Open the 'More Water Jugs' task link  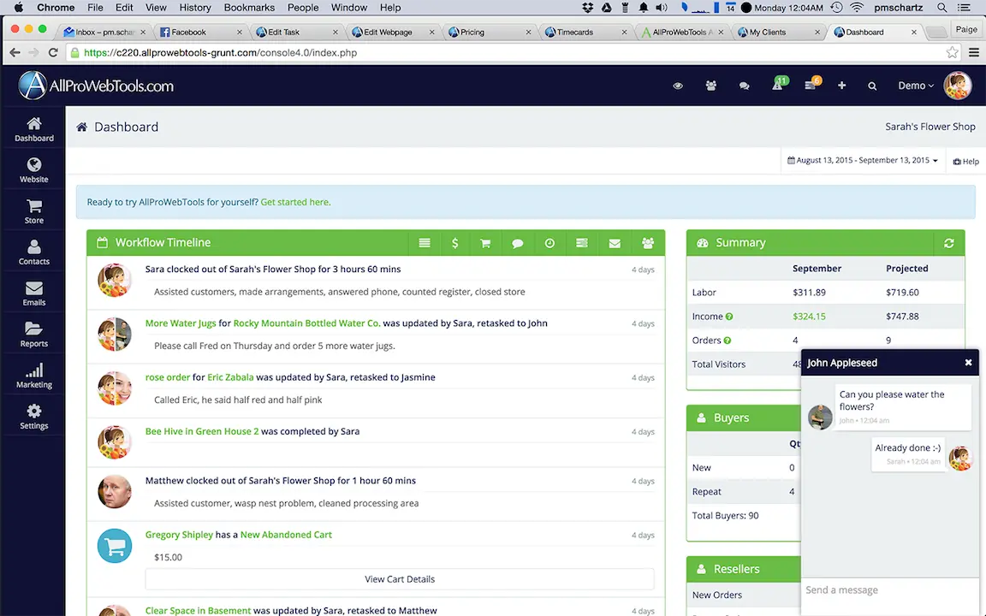click(x=180, y=323)
